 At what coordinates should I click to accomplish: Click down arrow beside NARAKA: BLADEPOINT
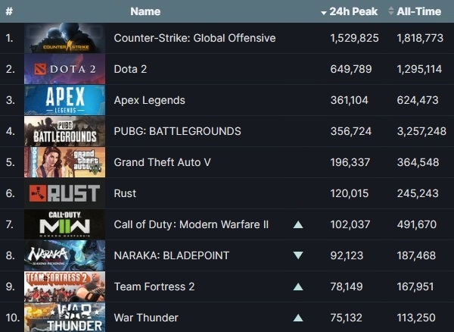pyautogui.click(x=298, y=256)
